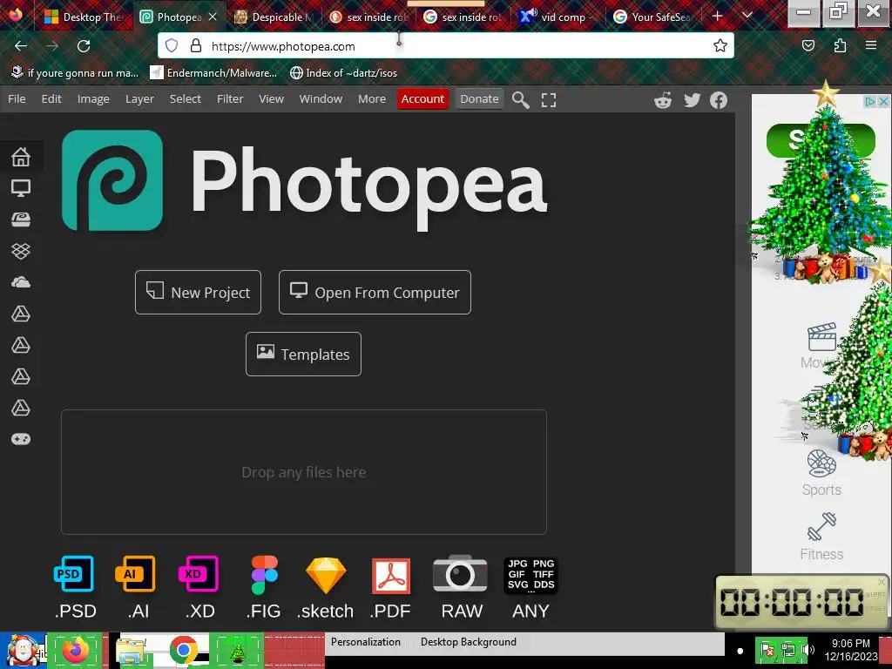Image resolution: width=892 pixels, height=669 pixels.
Task: Open the More menu
Action: coord(372,99)
